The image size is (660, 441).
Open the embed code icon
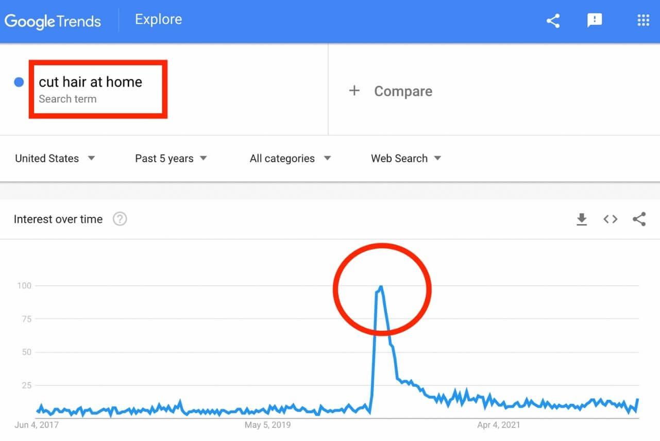pos(611,219)
